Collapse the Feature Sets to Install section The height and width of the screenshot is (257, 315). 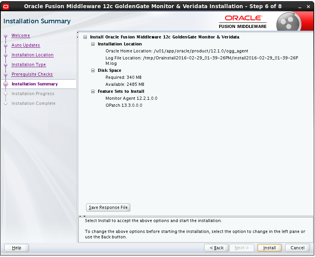tap(93, 91)
